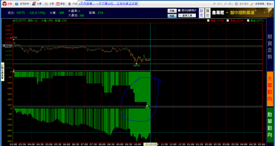This screenshot has width=275, height=146.
Task: Click the 升級 upgrade icon
Action: [x=70, y=4]
